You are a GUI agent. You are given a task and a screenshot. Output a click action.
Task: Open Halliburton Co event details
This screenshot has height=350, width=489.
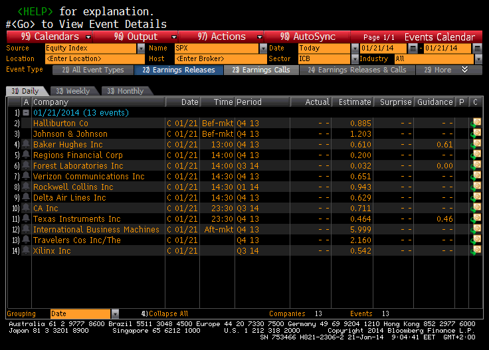tap(61, 123)
